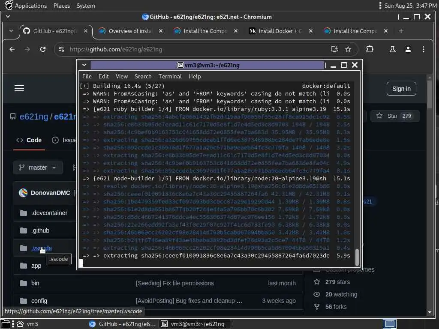Switch to vm3@vm3 terminal in taskbar
The width and height of the screenshot is (439, 329).
[195, 324]
